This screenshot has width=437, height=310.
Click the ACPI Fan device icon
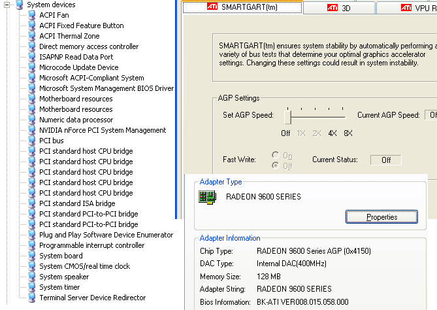[x=31, y=15]
